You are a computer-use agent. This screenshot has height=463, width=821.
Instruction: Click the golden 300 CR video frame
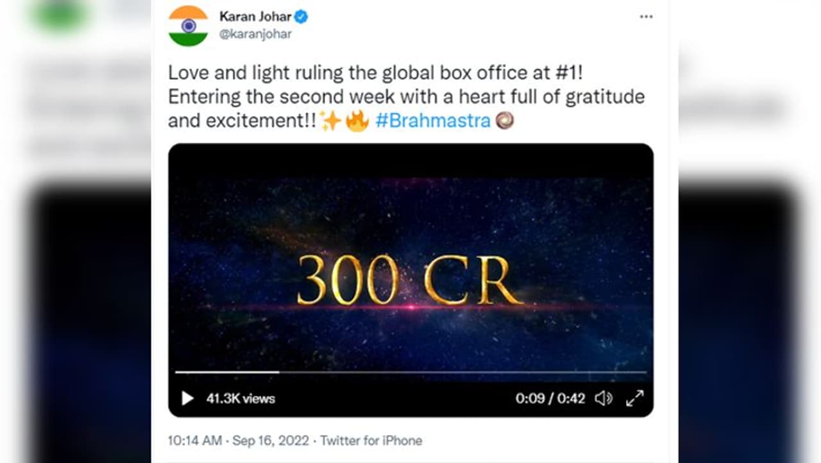[x=410, y=279]
